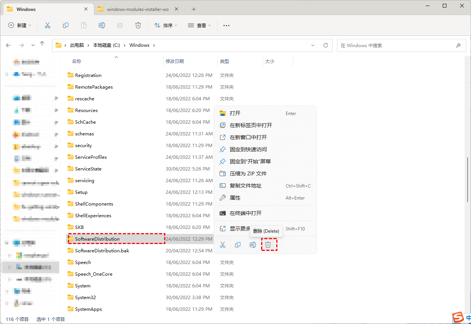Select the SoftwareDistribution.bak folder

tap(102, 250)
